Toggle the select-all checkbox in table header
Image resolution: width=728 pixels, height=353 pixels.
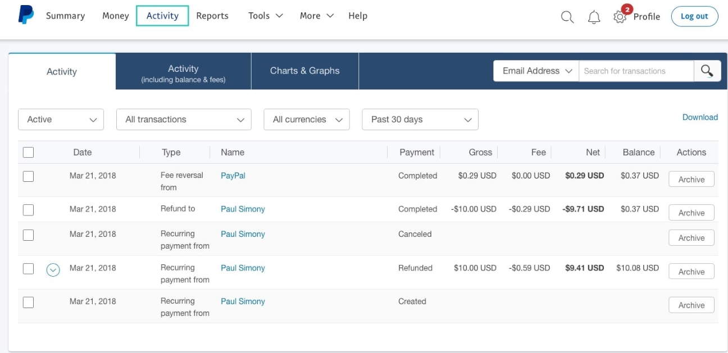(x=28, y=152)
